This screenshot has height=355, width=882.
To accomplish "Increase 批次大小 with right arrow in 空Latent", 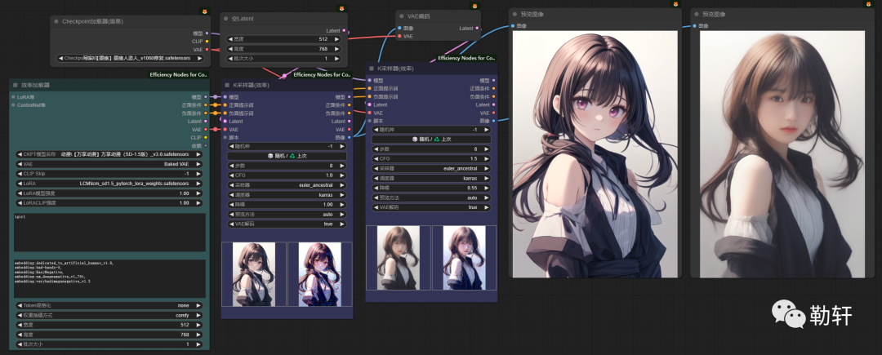I will (337, 59).
